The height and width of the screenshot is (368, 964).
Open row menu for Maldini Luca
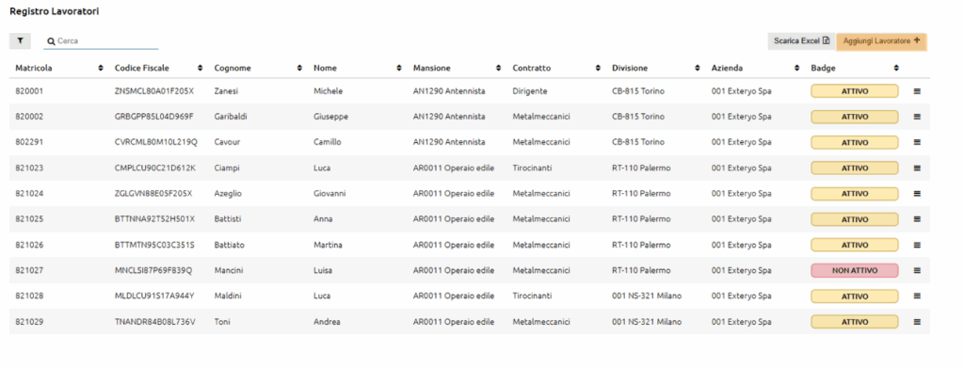(917, 296)
